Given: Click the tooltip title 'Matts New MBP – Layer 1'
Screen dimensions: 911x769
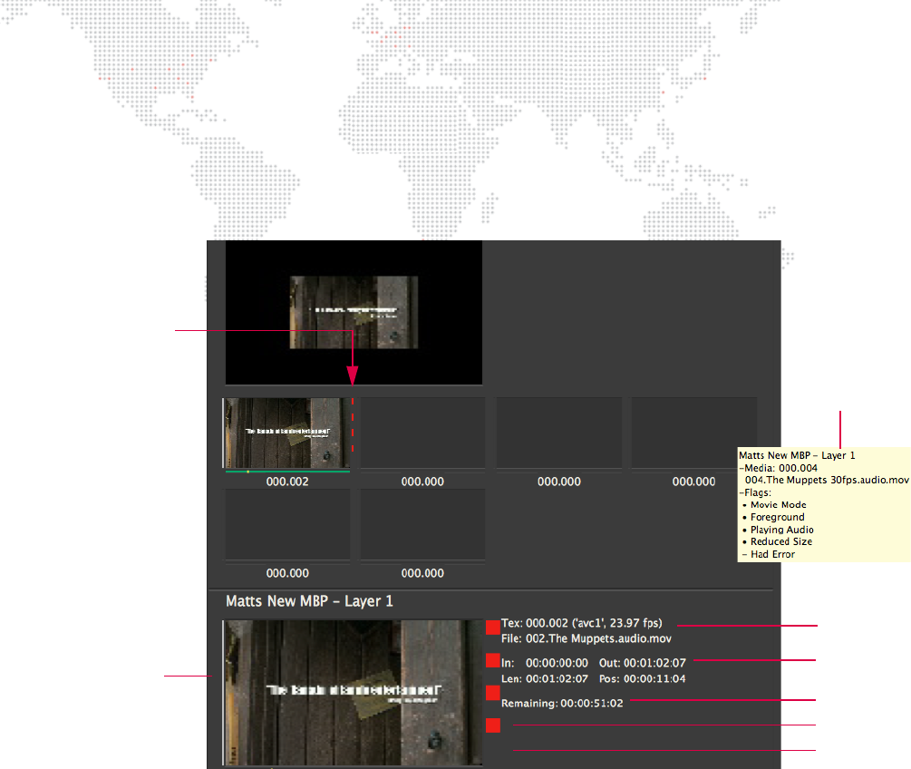Looking at the screenshot, I should (797, 456).
